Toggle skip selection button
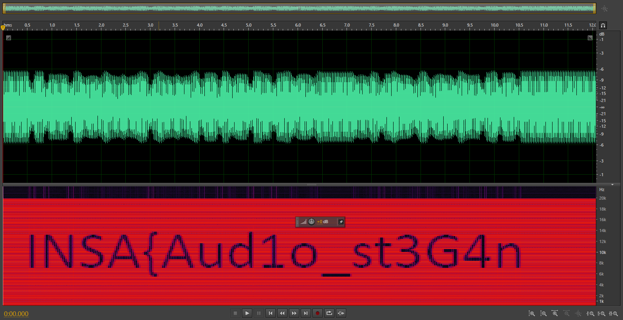Viewport: 623px width, 320px height. 341,313
